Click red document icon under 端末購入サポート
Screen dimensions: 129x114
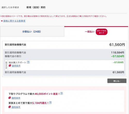point(10,66)
